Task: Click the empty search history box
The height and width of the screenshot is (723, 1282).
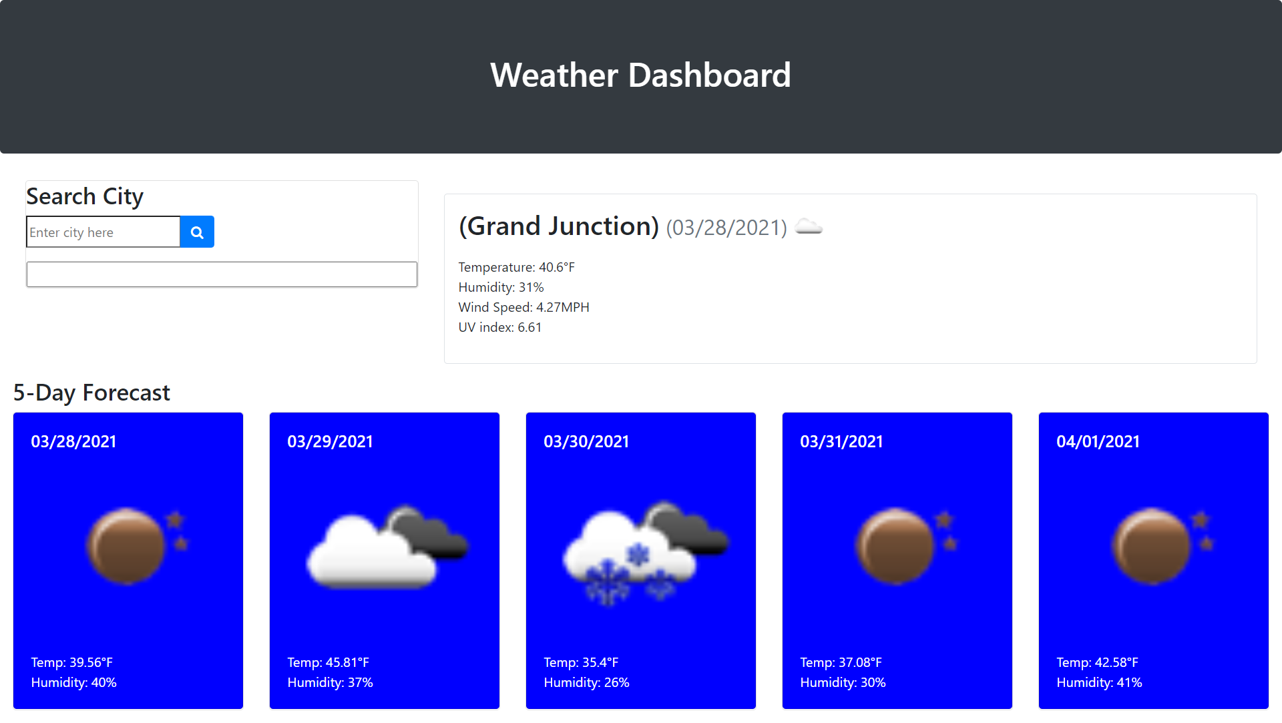Action: click(222, 274)
